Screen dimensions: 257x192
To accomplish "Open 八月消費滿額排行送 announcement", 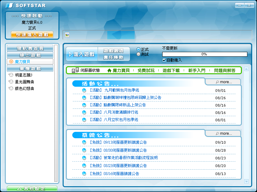I will [x=113, y=112].
